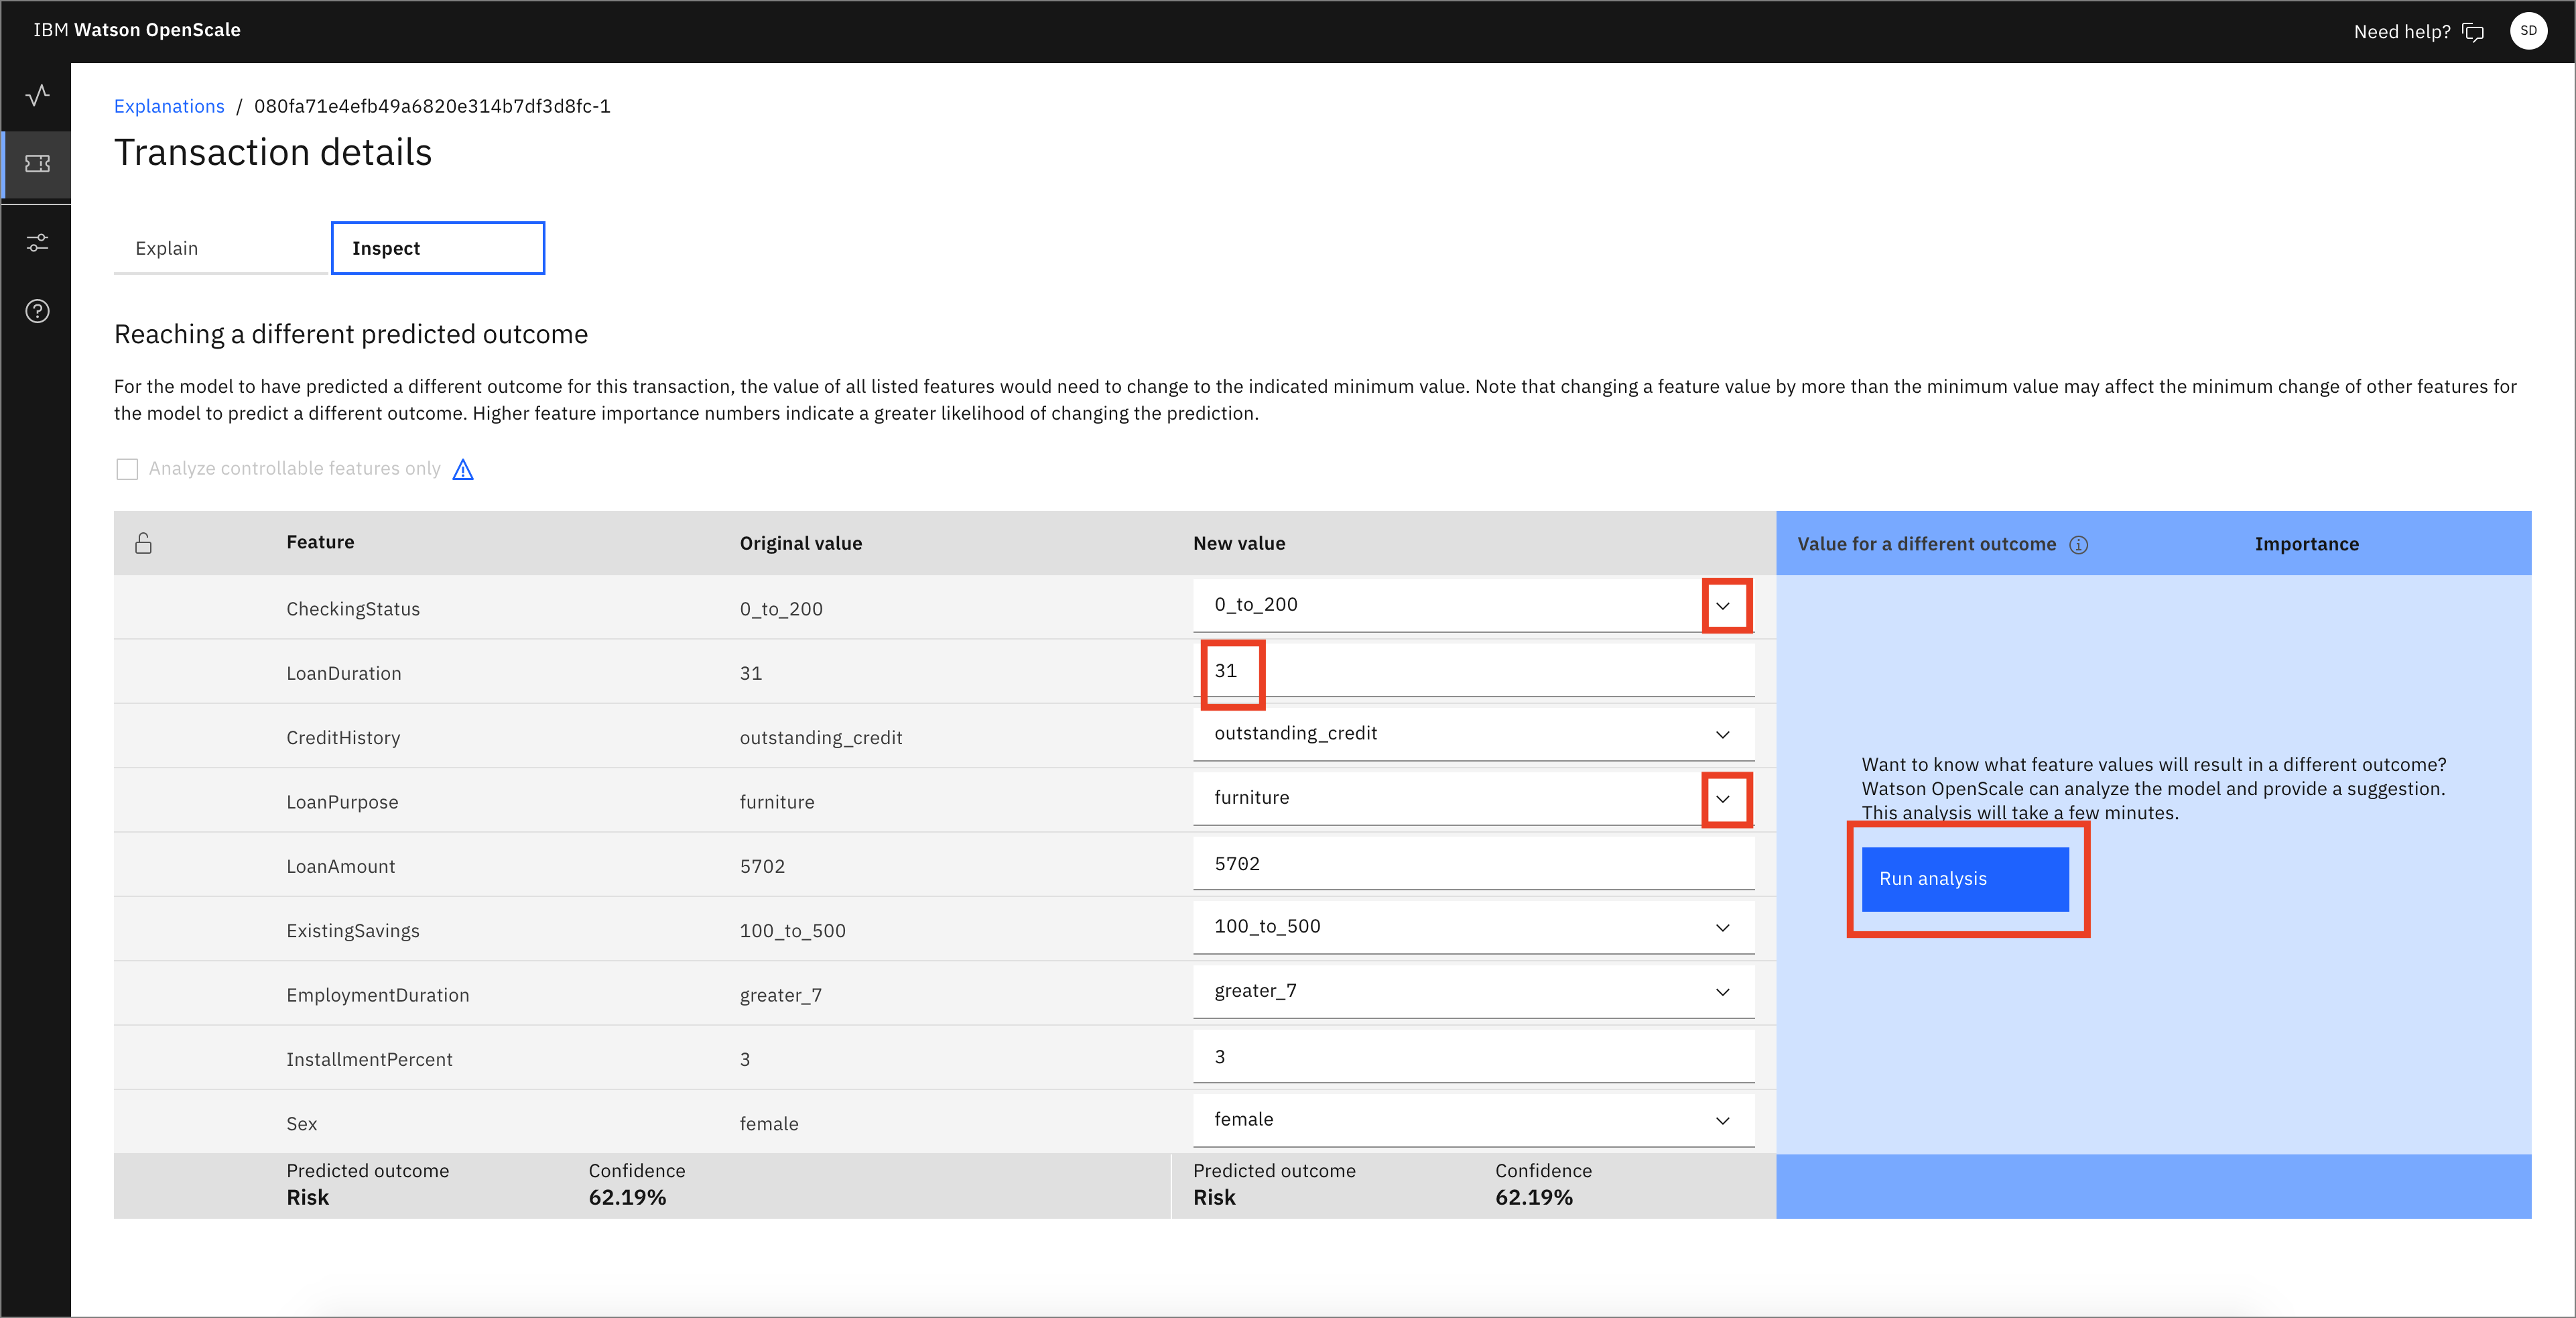2576x1318 pixels.
Task: Click the user profile avatar icon
Action: (x=2530, y=30)
